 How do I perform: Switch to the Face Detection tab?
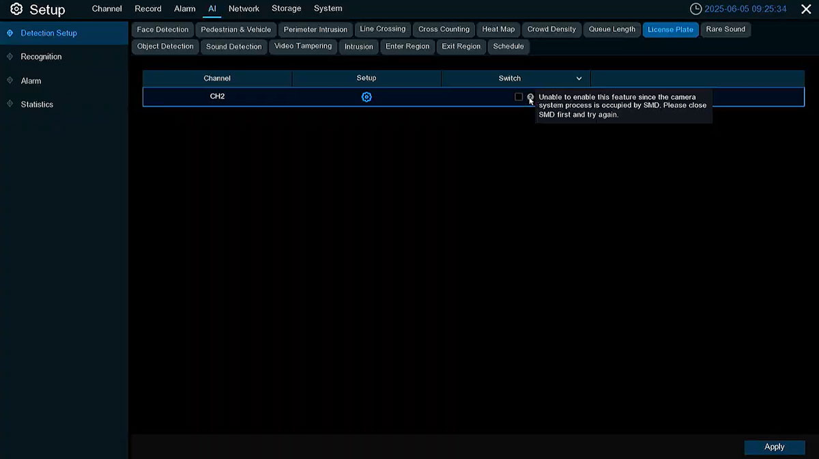click(x=162, y=29)
